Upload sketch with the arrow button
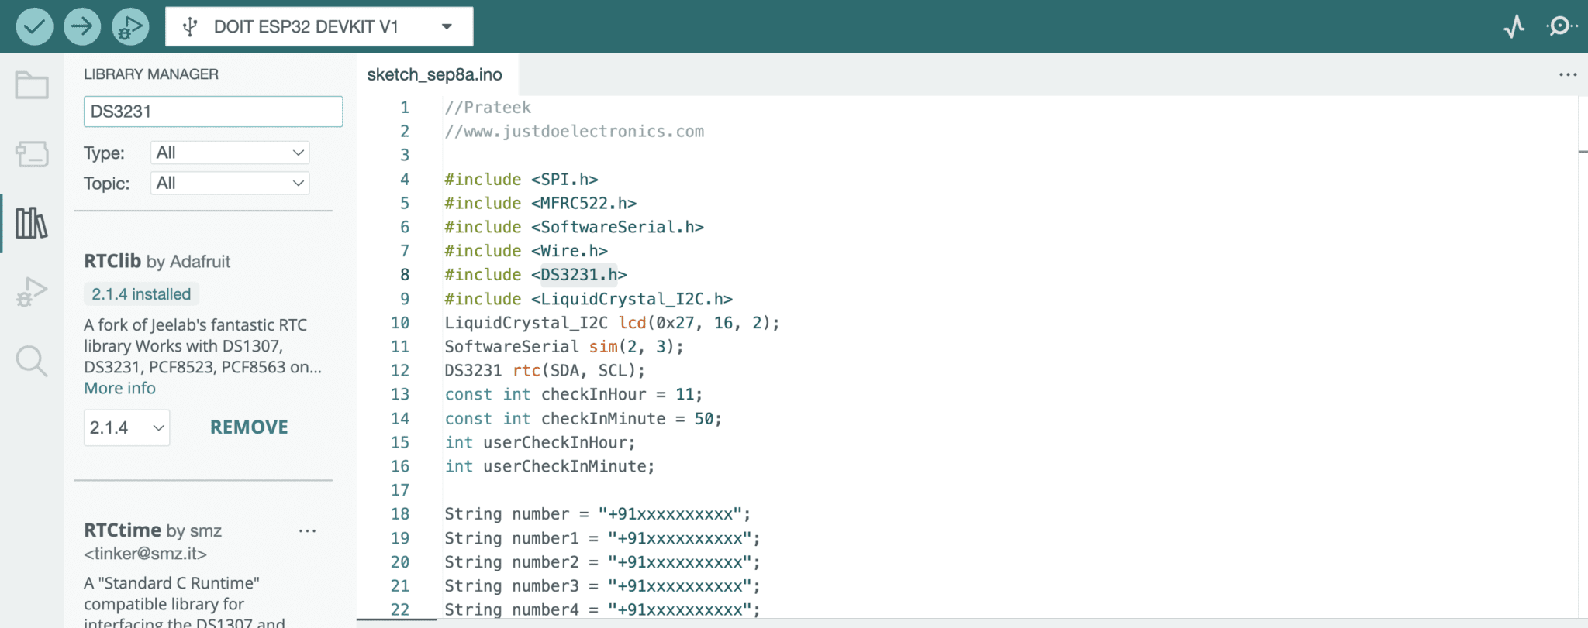The width and height of the screenshot is (1588, 628). [82, 27]
